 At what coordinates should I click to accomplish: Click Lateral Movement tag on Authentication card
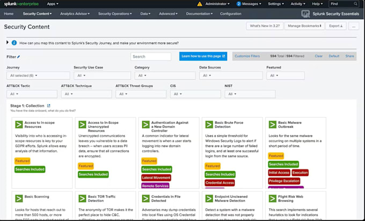(156, 178)
